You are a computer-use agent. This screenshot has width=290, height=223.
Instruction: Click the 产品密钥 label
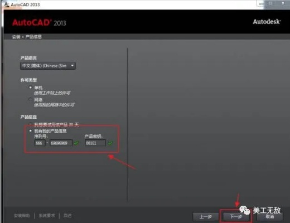tap(93, 137)
